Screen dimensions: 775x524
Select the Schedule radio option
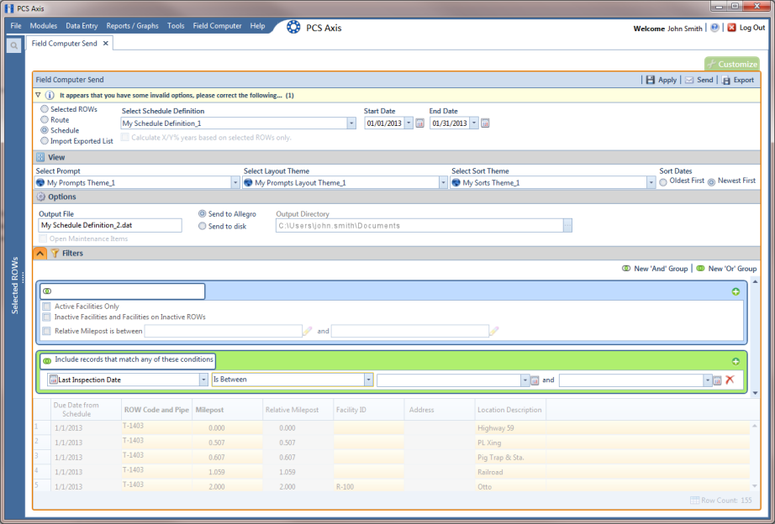45,130
